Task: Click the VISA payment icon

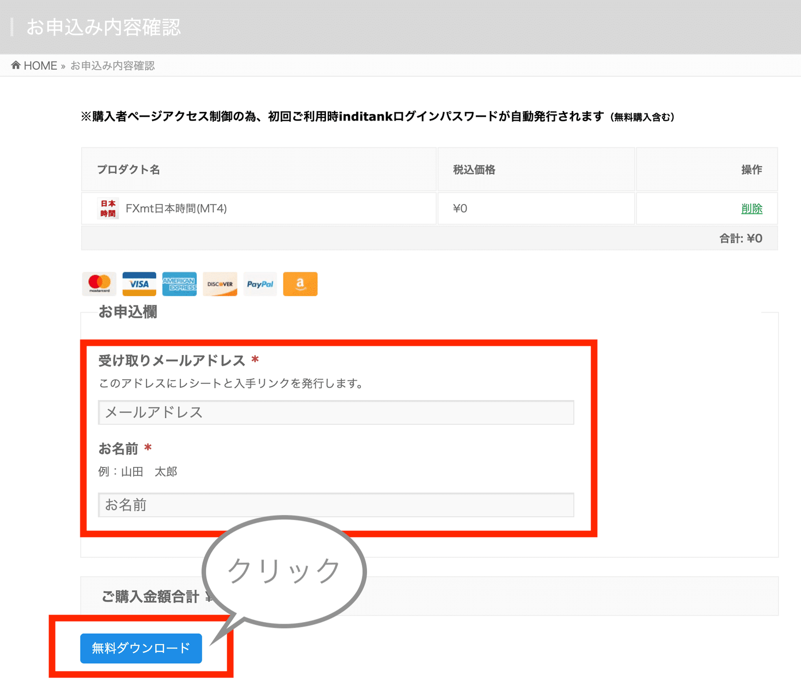Action: 139,284
